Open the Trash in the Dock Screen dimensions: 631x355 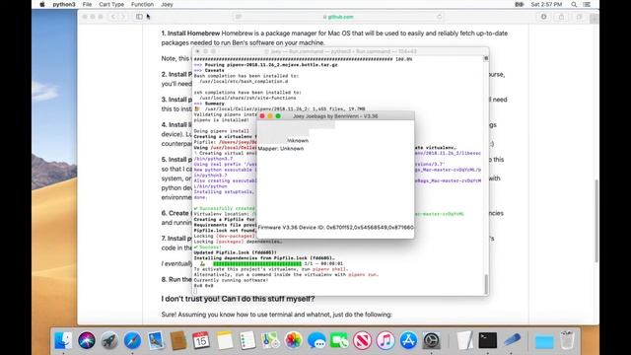567,340
